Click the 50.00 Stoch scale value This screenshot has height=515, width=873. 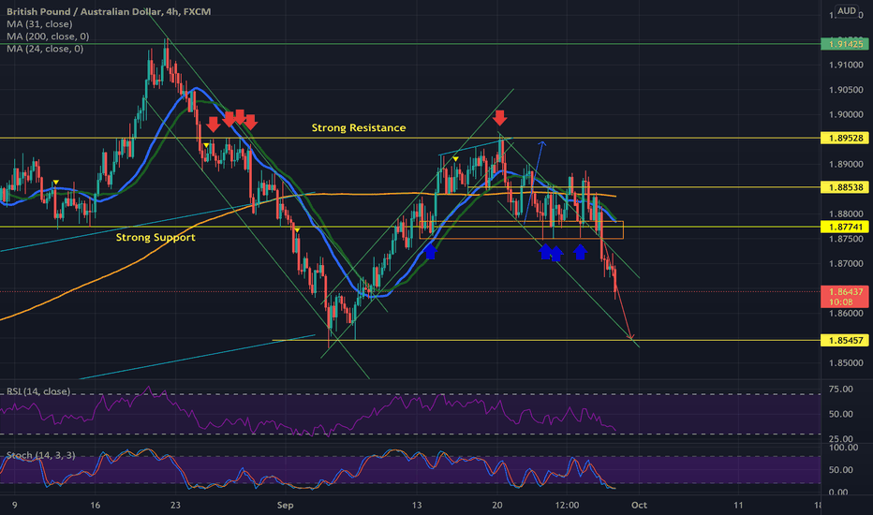point(841,470)
